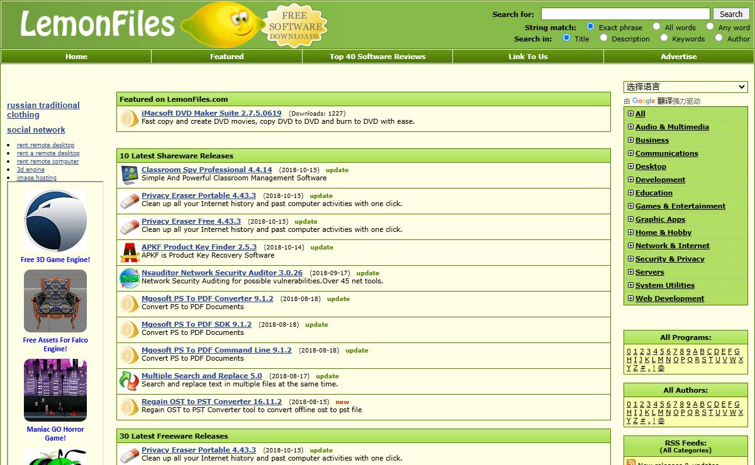This screenshot has width=755, height=465.
Task: Expand the All category plus box
Action: click(x=630, y=114)
